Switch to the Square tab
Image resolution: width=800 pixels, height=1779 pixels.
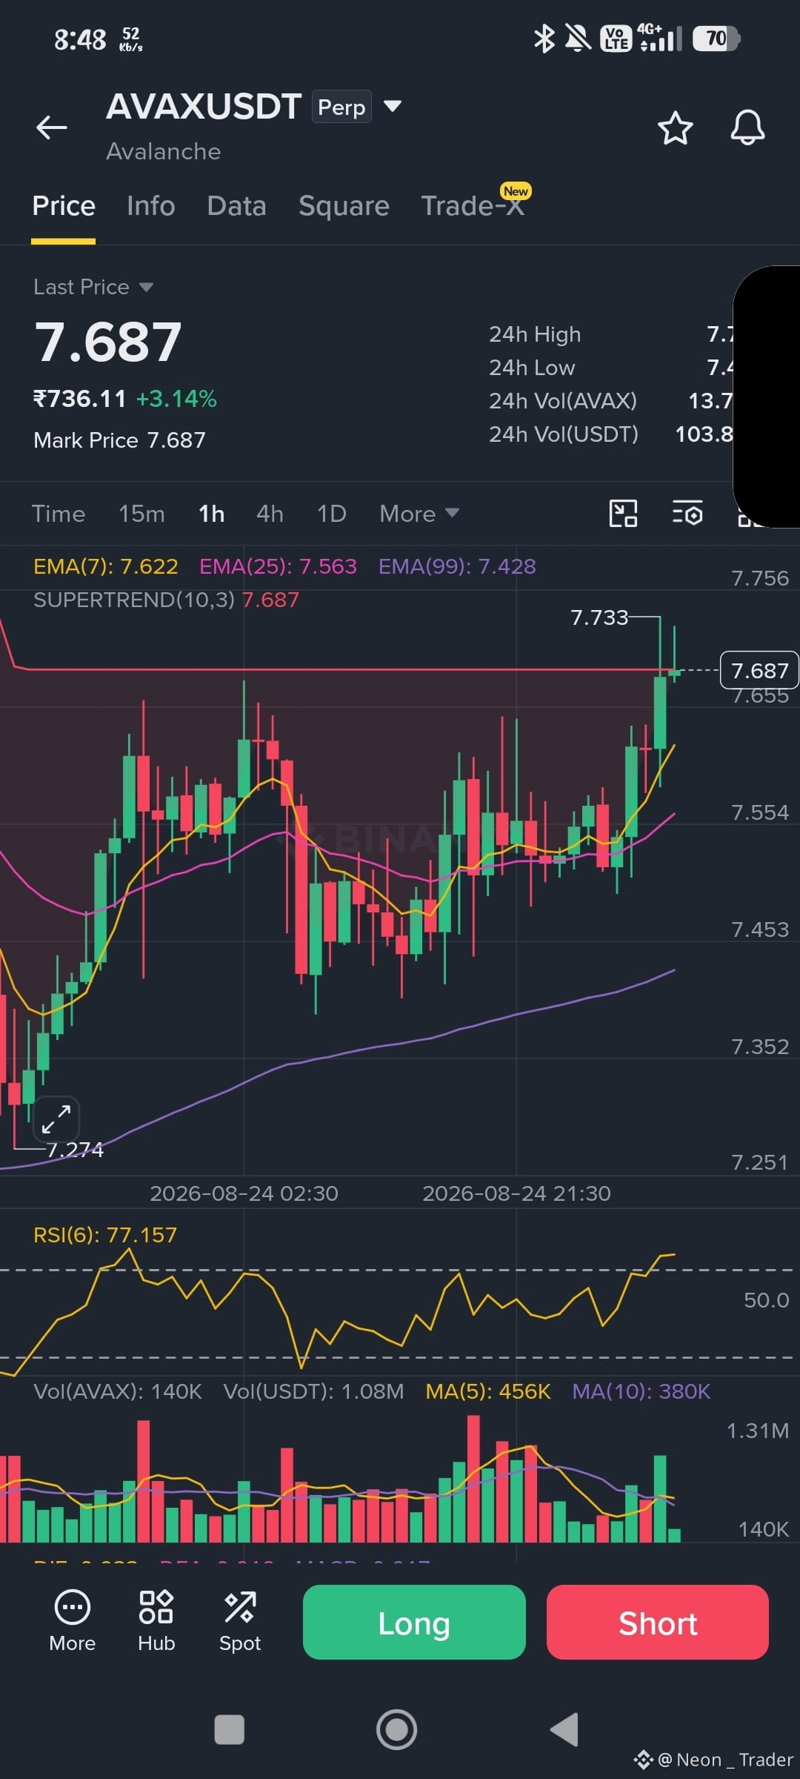pyautogui.click(x=344, y=205)
